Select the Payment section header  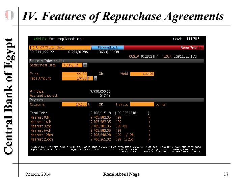[116, 100]
